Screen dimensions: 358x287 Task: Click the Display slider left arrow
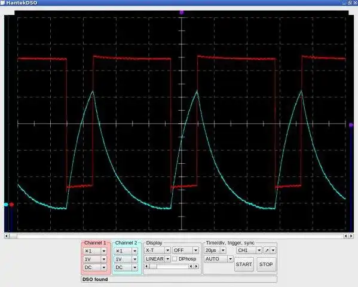pyautogui.click(x=147, y=266)
